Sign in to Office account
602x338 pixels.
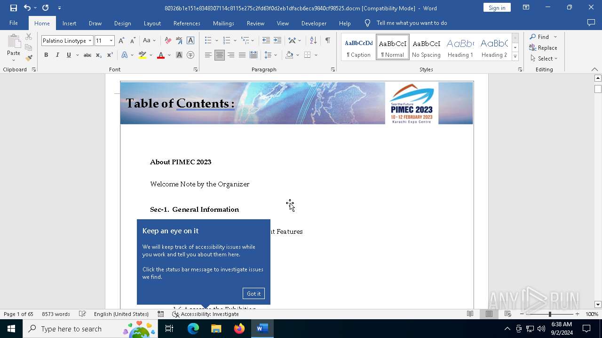(x=497, y=8)
